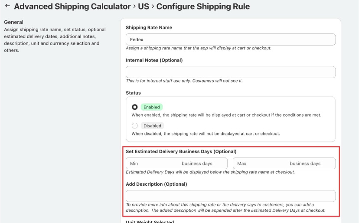The width and height of the screenshot is (359, 223).
Task: Click the Internal Notes input box
Action: point(231,72)
